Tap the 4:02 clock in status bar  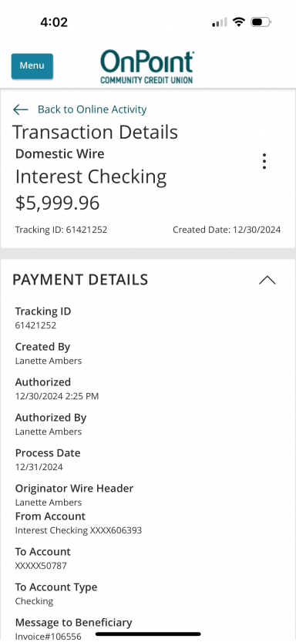coord(54,22)
